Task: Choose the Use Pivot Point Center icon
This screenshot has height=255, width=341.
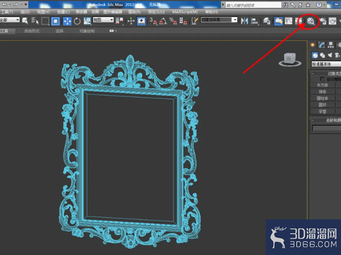Action: tap(119, 21)
